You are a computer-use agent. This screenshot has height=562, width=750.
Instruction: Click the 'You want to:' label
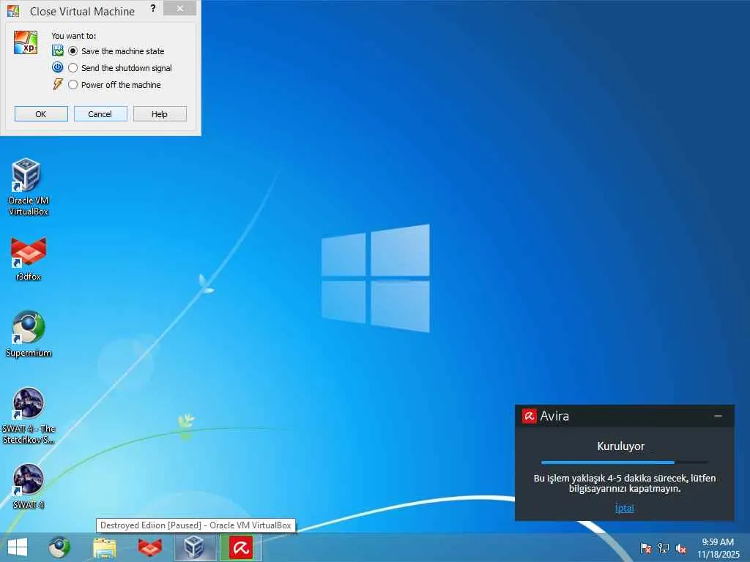point(74,36)
